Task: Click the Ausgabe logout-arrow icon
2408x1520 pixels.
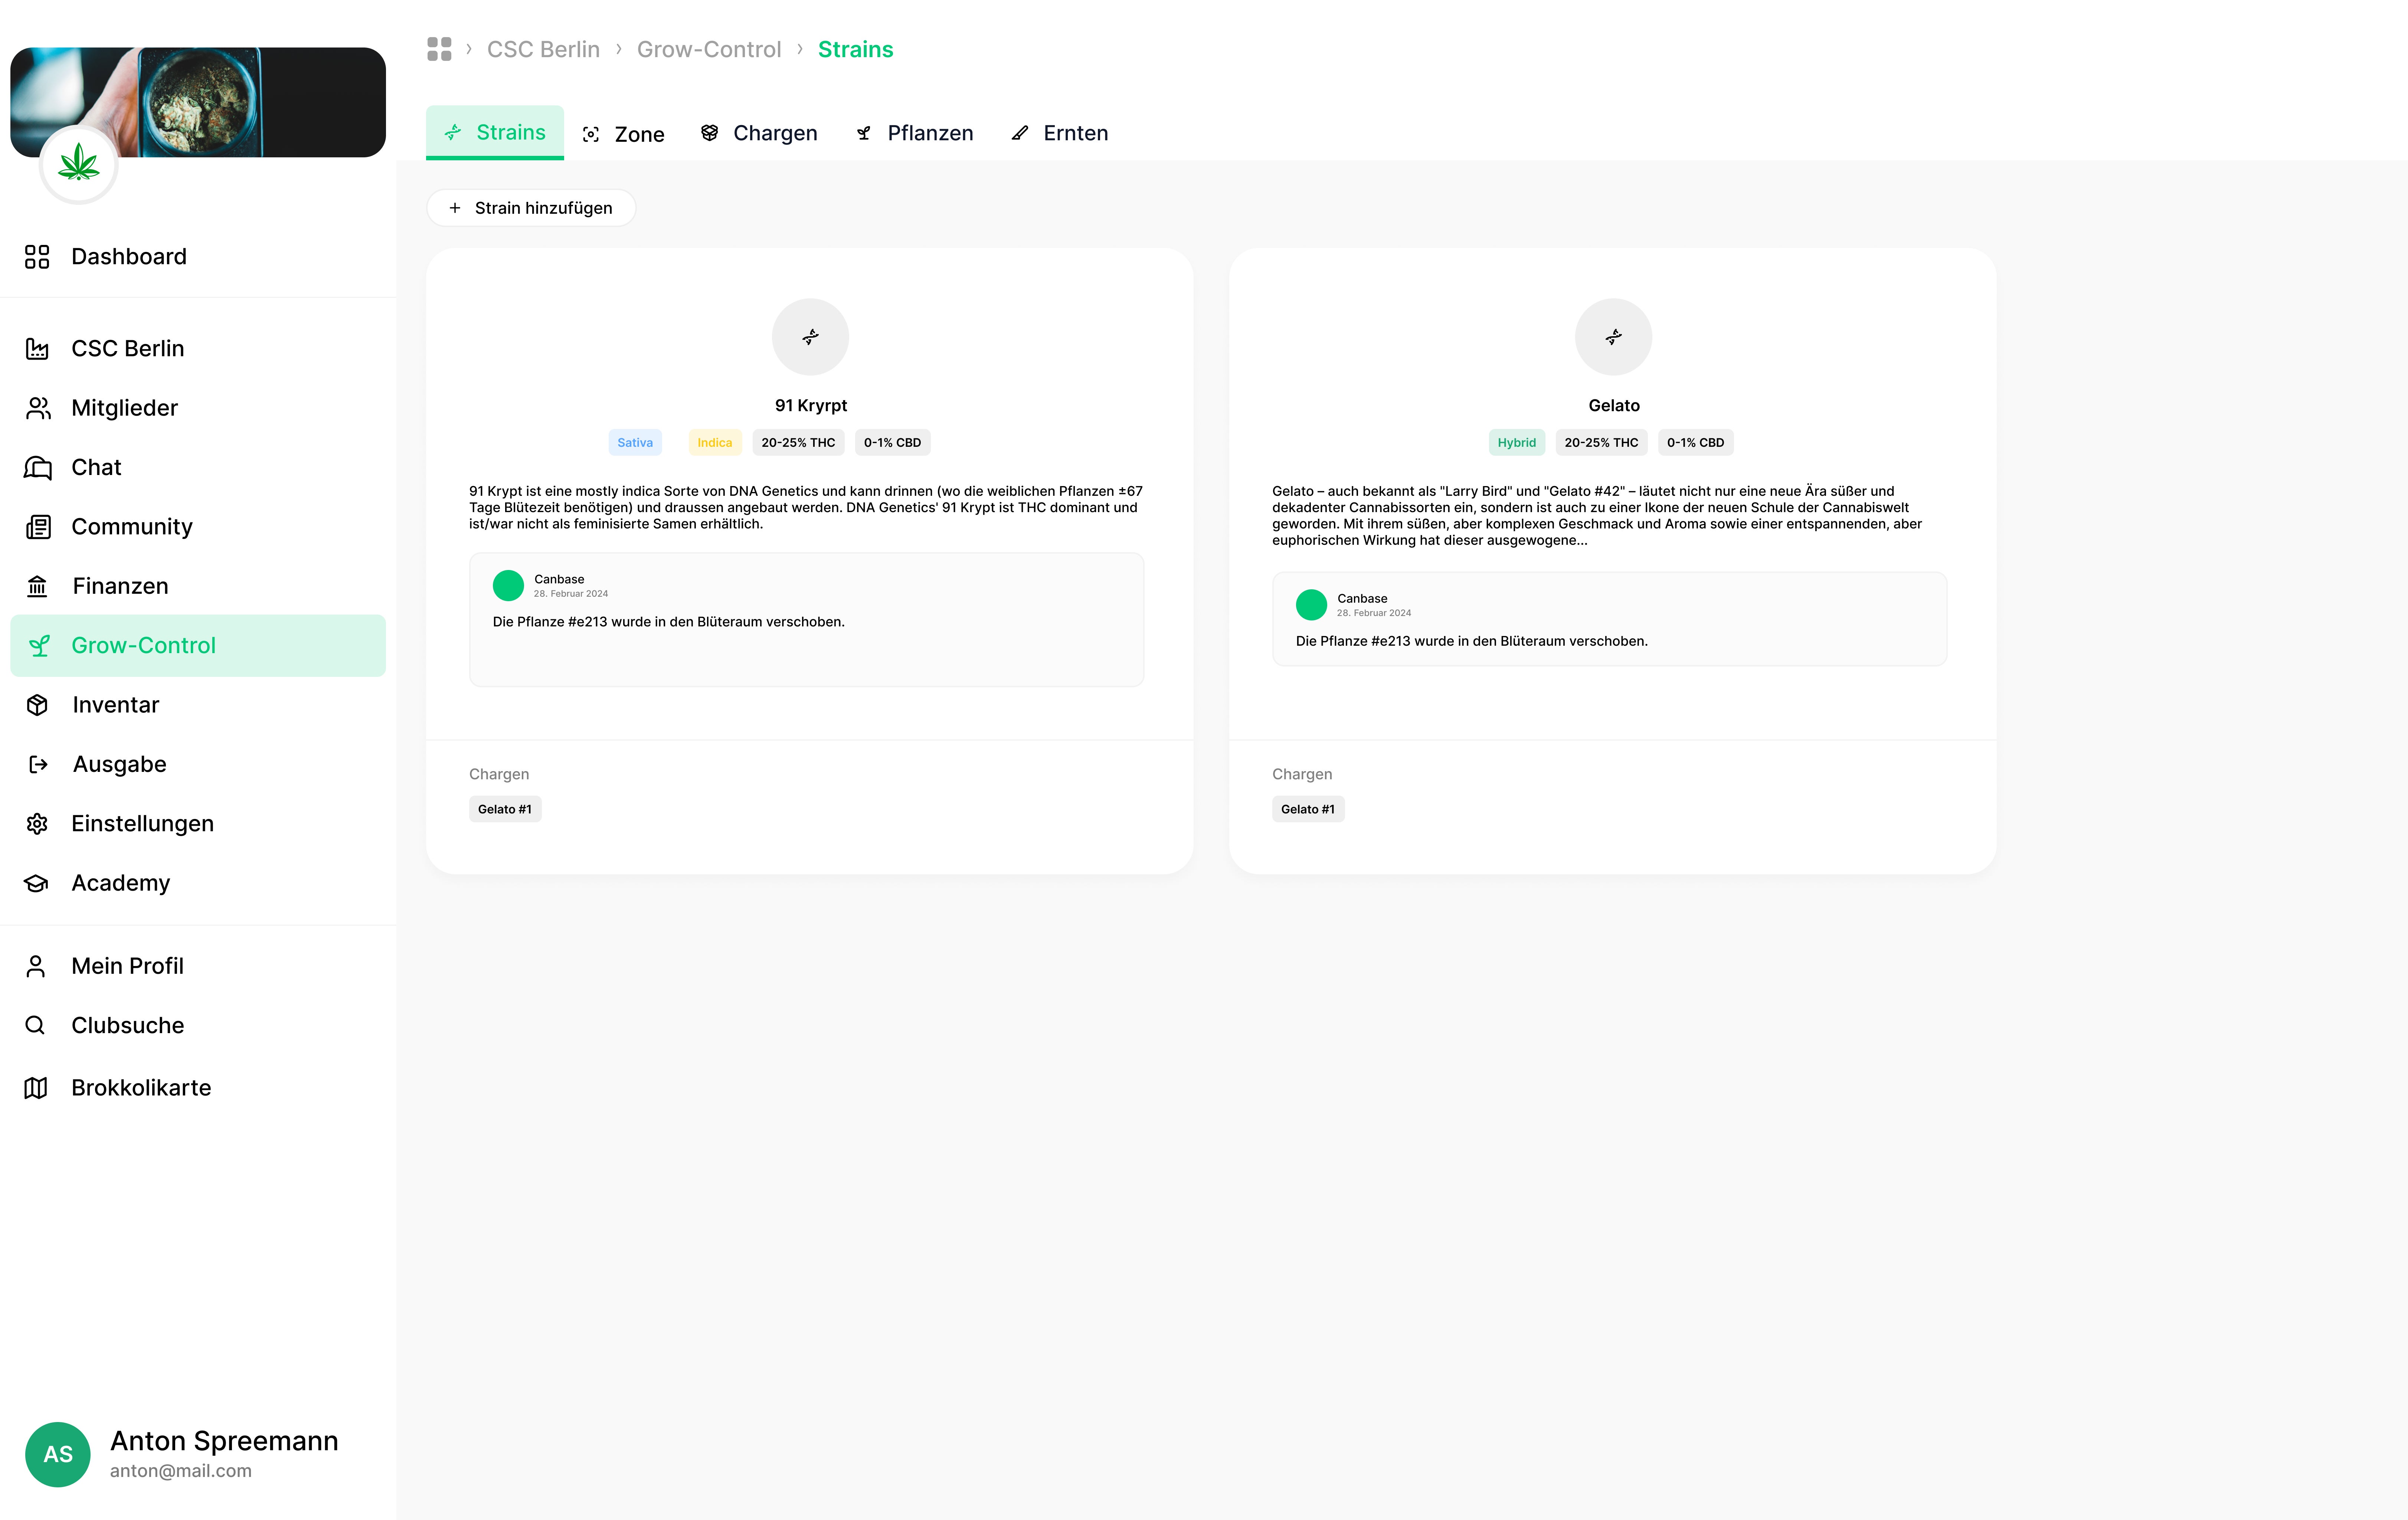Action: [37, 764]
